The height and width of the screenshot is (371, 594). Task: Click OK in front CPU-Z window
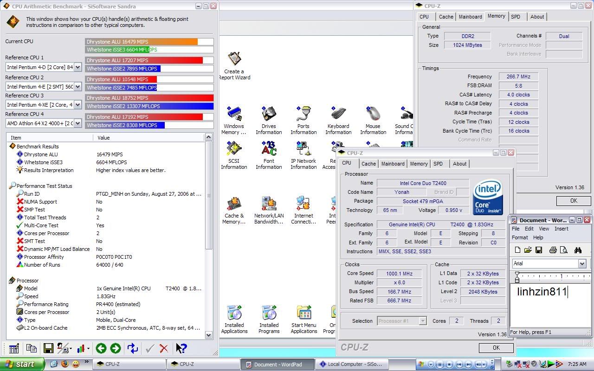pos(496,348)
